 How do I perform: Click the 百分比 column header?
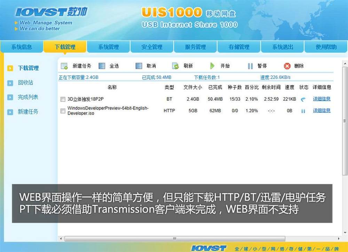[252, 87]
